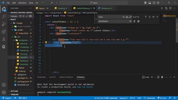Click the React command center search box
Screen dimensions: 178x100
[93, 3]
